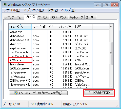Open the ユーザー tab
The width and height of the screenshot is (121, 109).
coord(91,17)
